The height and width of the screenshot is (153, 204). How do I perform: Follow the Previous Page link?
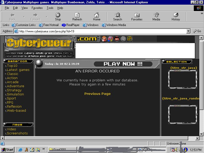97,94
